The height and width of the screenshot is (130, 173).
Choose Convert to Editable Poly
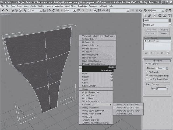tap(127, 107)
